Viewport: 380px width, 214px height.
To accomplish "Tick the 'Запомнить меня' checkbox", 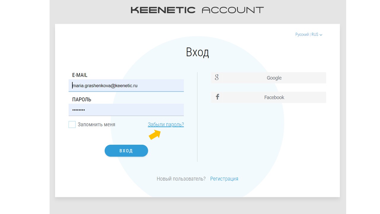I will coord(72,125).
